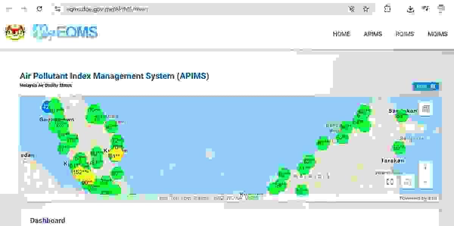Zoom in the map with the plus button
The height and width of the screenshot is (226, 454).
click(425, 168)
